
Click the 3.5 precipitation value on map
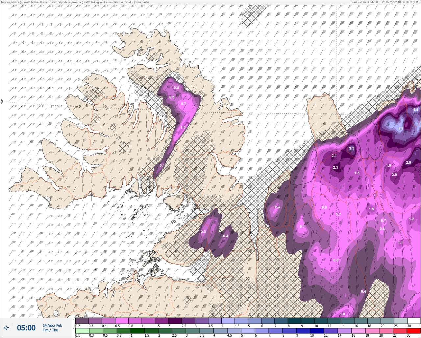click(x=352, y=148)
